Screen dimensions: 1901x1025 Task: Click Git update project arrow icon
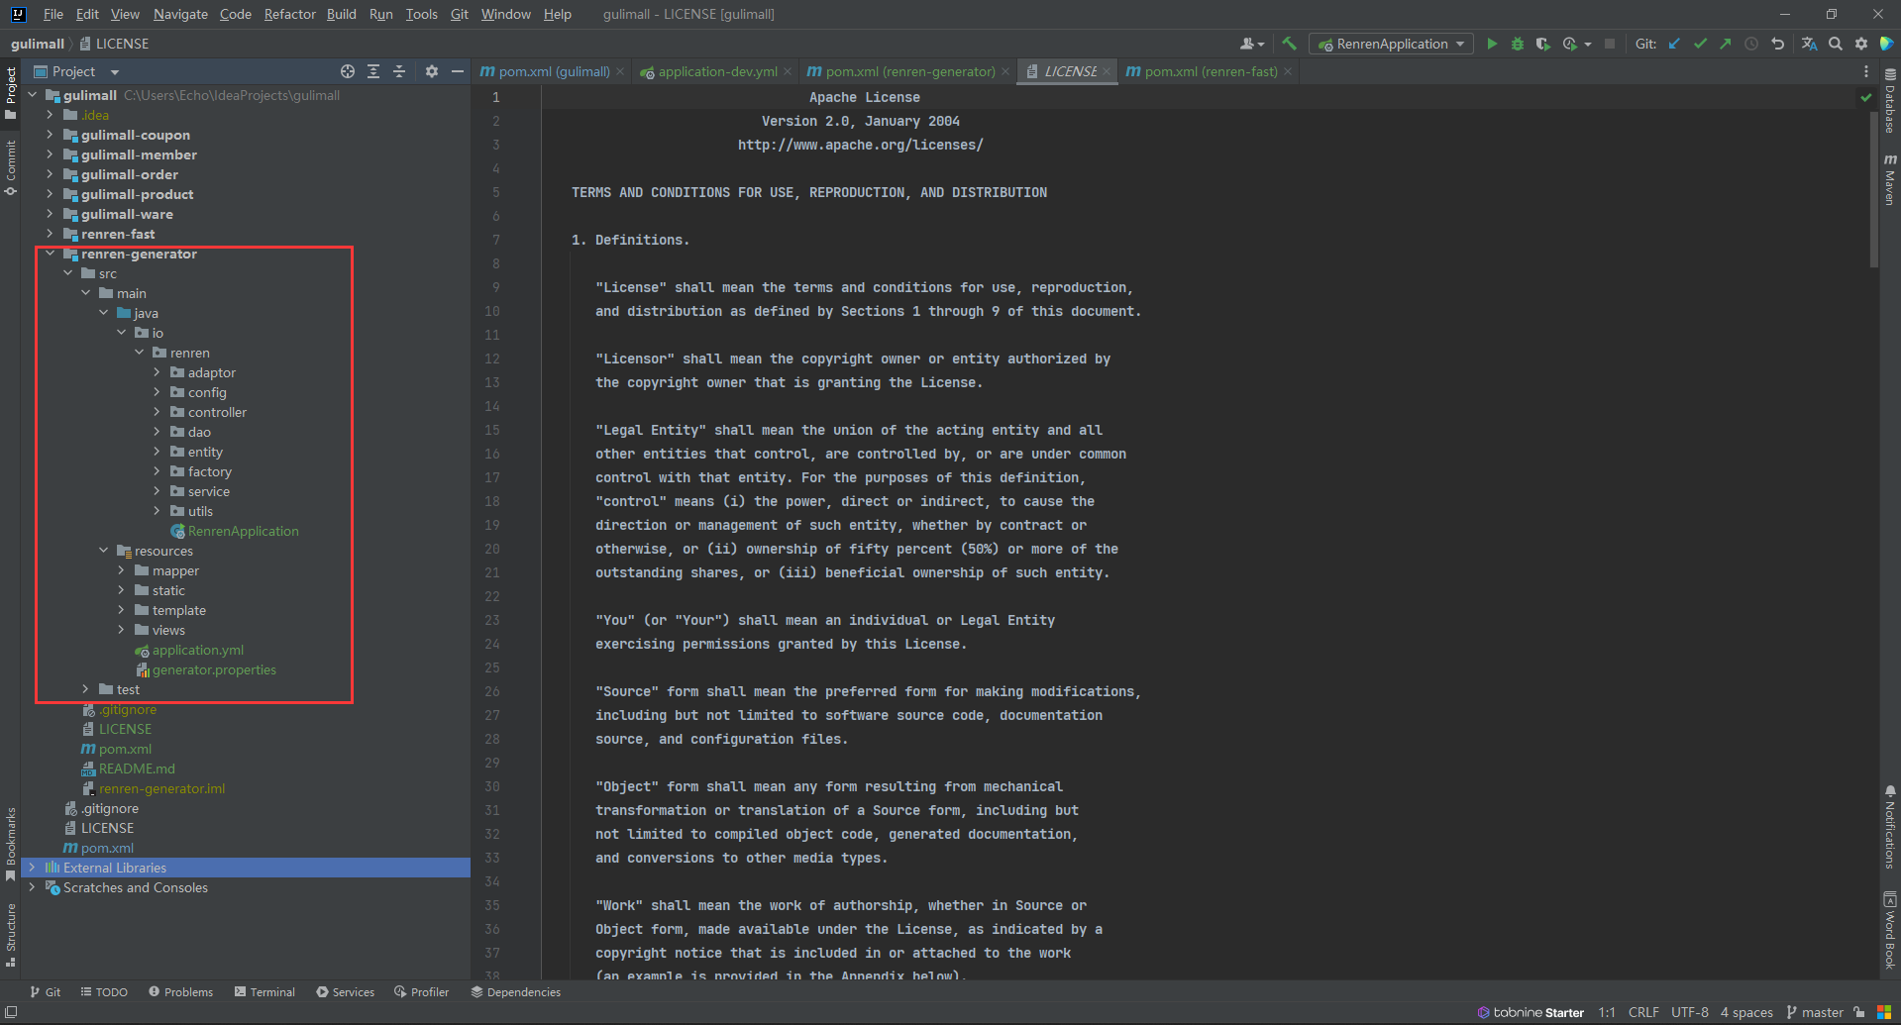[1674, 44]
